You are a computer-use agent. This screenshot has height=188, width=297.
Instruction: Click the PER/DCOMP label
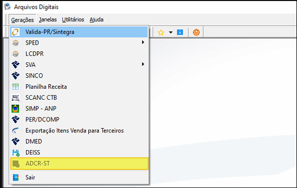[x=43, y=119]
